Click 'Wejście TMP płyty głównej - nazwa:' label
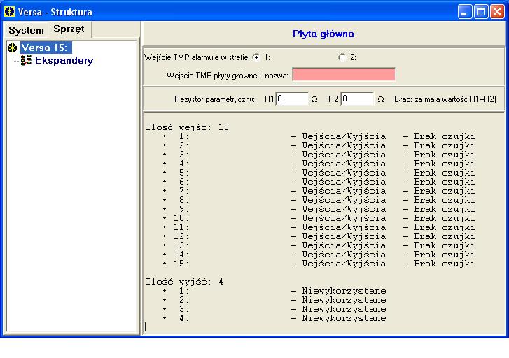Image resolution: width=509 pixels, height=358 pixels. tap(228, 76)
